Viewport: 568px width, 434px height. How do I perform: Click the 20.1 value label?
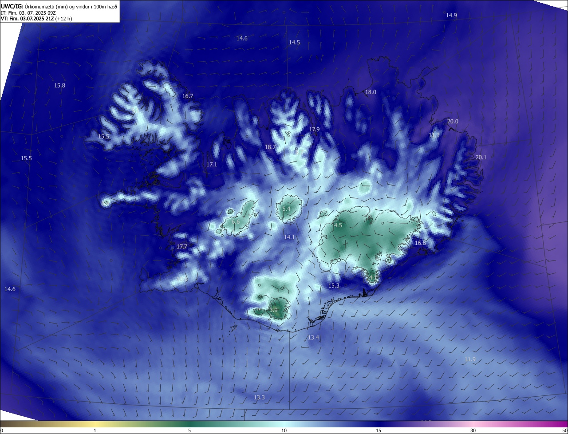pos(481,158)
